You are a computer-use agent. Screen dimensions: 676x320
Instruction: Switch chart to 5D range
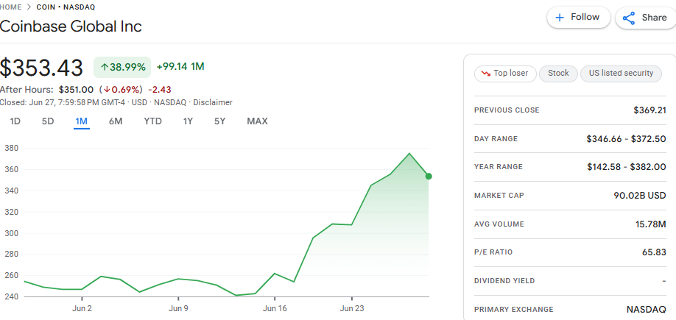48,121
